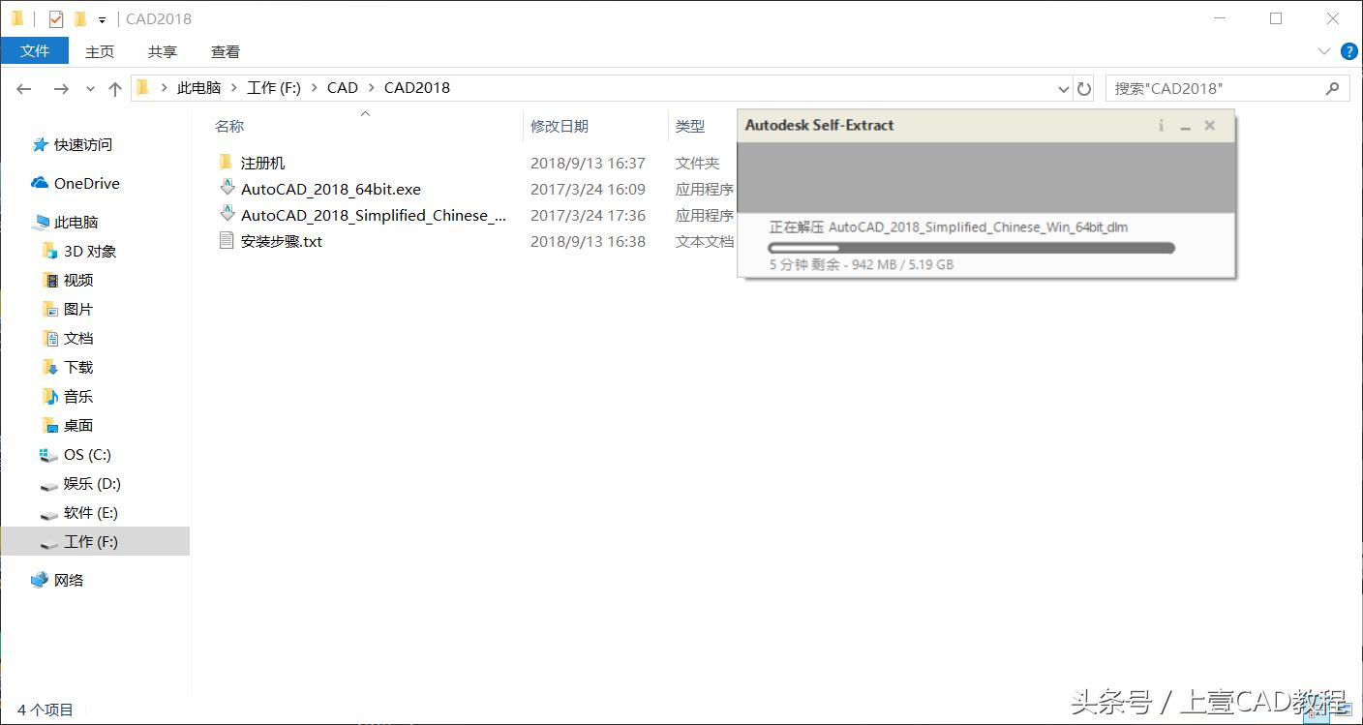Select 此电脑 in navigation pane
Screen dimensions: 1363x725
pyautogui.click(x=76, y=222)
